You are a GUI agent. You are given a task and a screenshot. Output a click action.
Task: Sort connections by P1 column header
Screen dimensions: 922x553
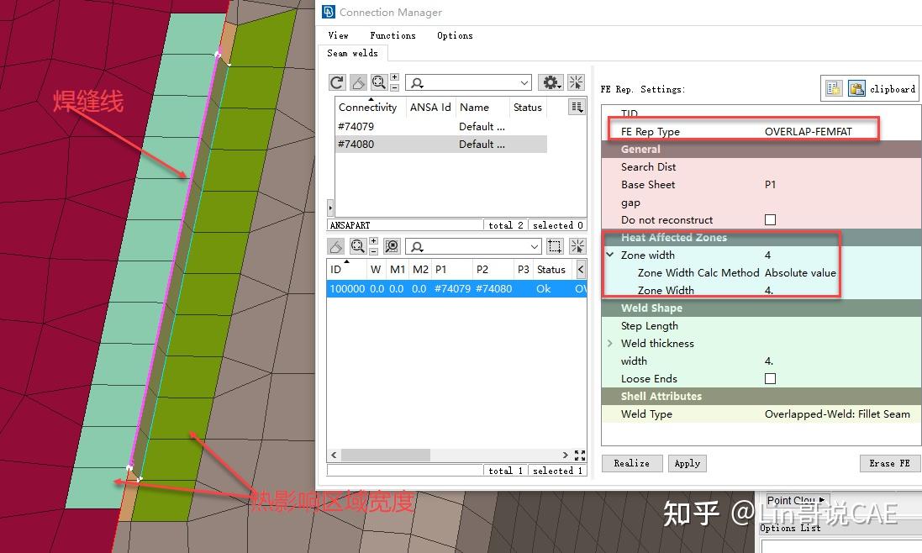click(451, 270)
